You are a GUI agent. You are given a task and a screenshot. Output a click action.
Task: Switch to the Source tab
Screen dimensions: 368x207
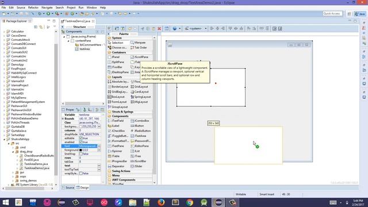click(x=68, y=187)
